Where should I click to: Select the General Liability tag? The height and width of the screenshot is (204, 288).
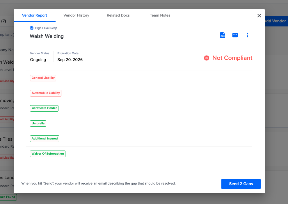point(43,78)
